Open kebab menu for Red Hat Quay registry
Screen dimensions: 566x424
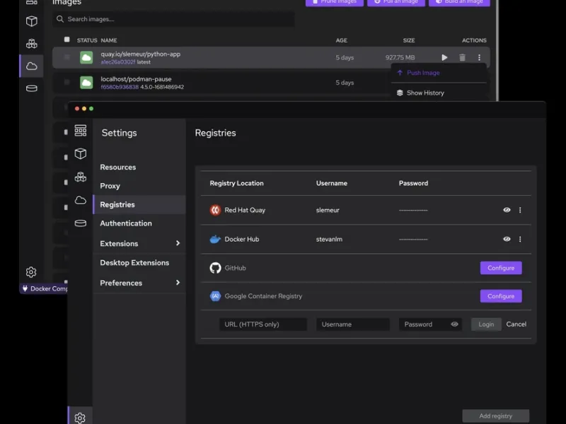click(520, 210)
